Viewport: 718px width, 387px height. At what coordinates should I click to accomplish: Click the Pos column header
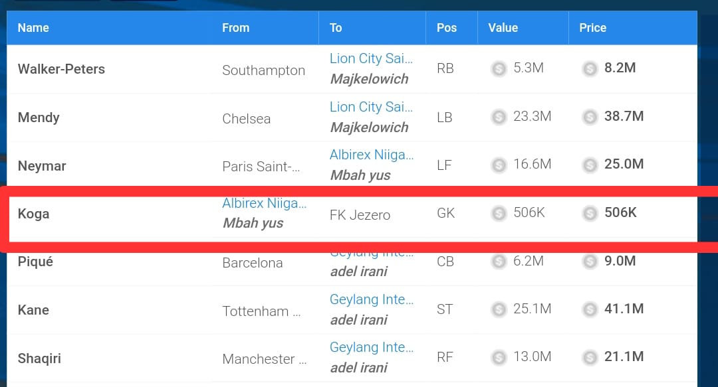pos(447,28)
